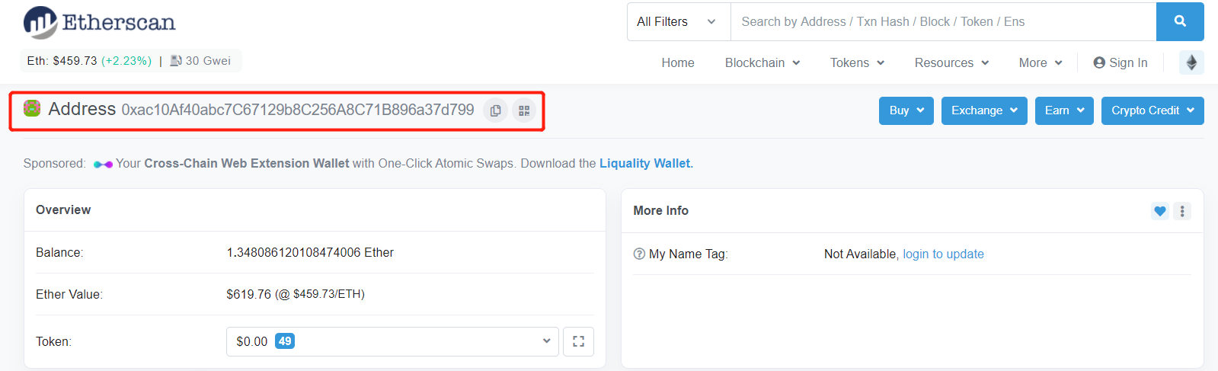The width and height of the screenshot is (1218, 371).
Task: Click the More Info card heading
Action: [x=661, y=211]
